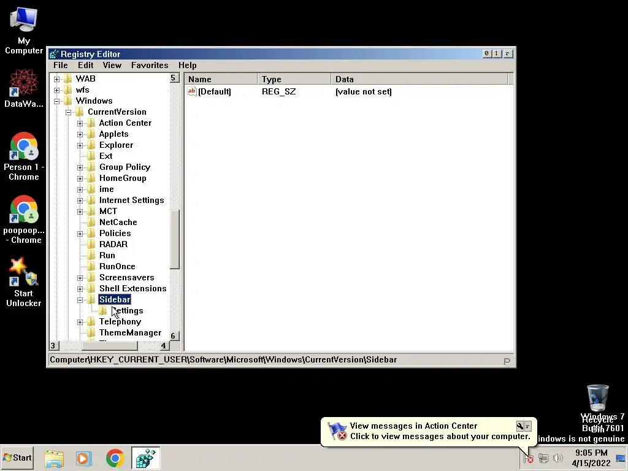Click tree scroll up arrow
628x471 pixels.
coord(174,78)
